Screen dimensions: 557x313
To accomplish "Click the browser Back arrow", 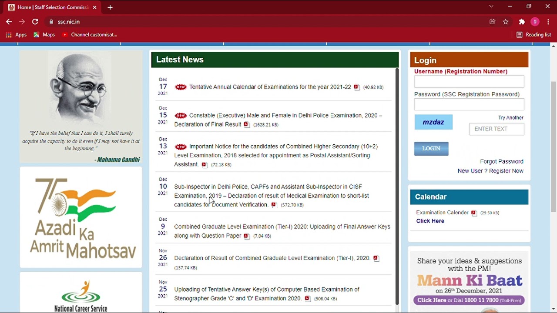I will pyautogui.click(x=9, y=22).
